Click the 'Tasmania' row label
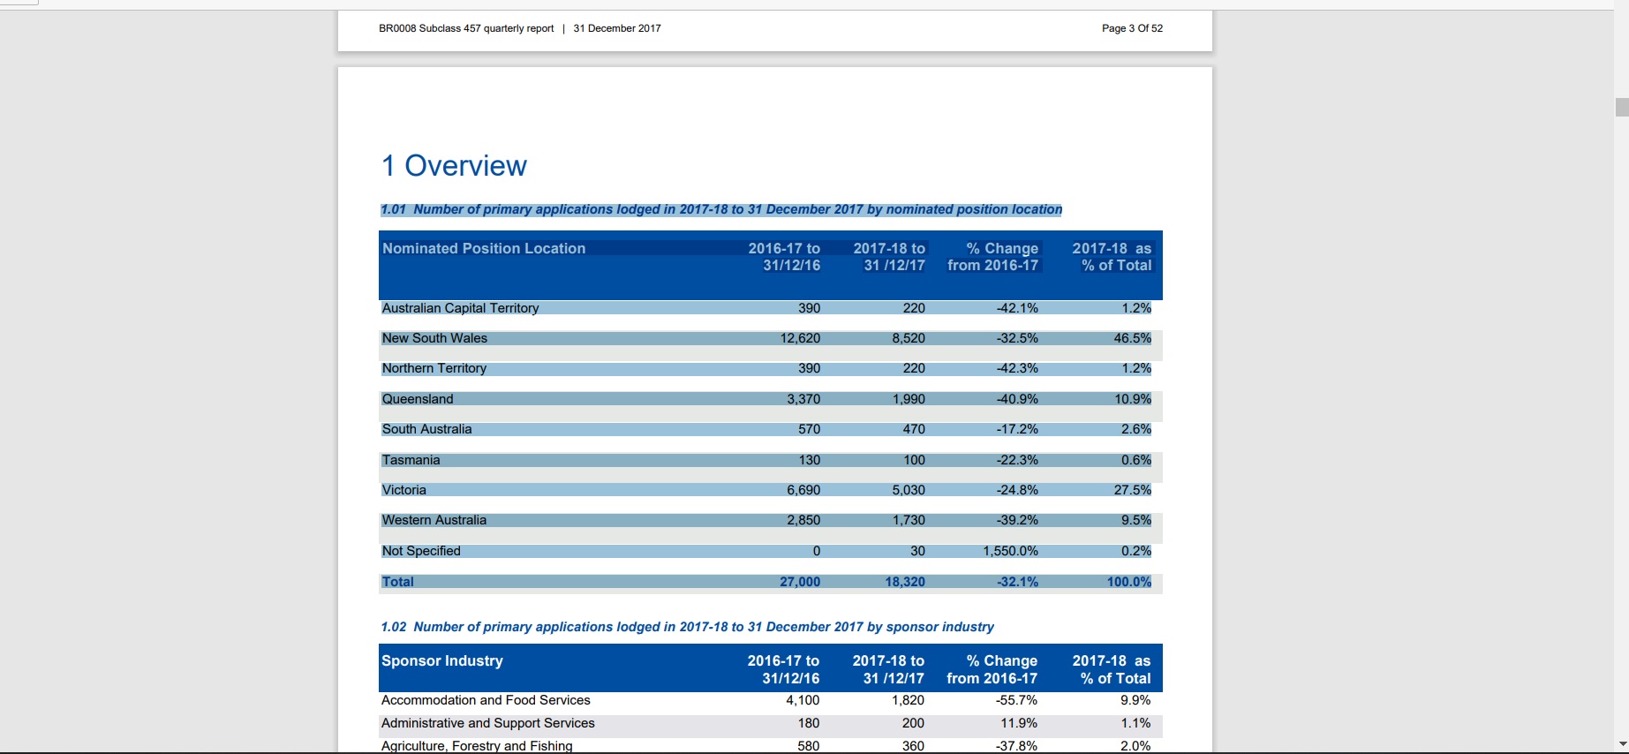This screenshot has width=1629, height=754. pyautogui.click(x=411, y=460)
